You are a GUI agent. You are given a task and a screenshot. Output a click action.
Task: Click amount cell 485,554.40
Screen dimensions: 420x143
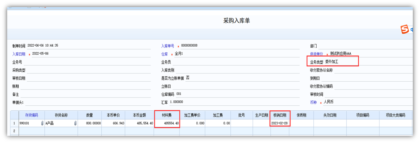140,123
